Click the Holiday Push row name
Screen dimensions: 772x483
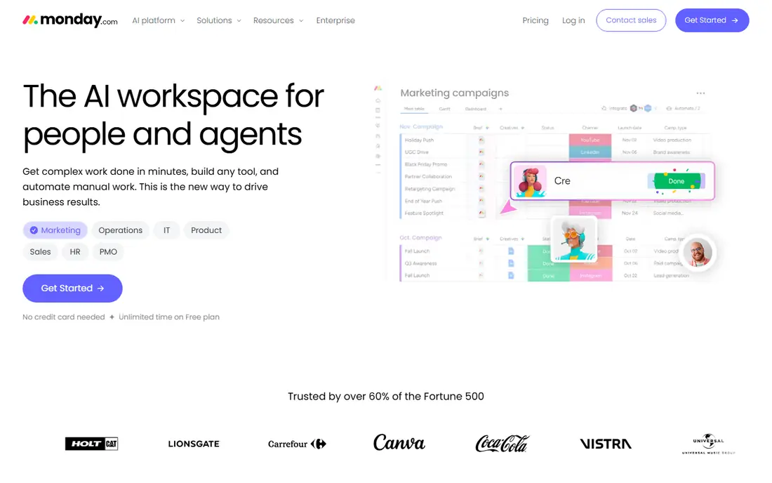pos(419,140)
